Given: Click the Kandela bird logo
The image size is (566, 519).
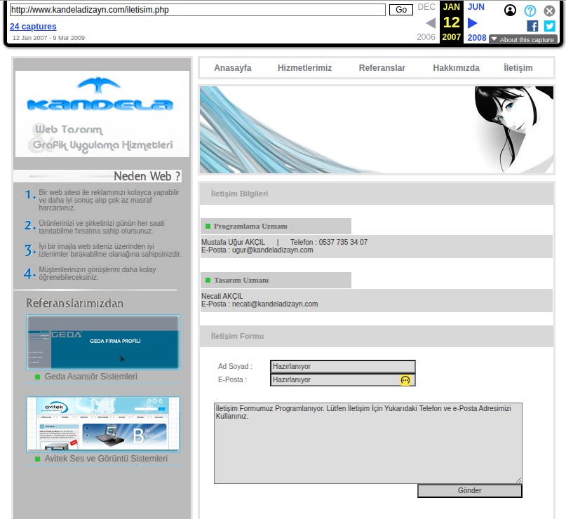Looking at the screenshot, I should click(x=100, y=95).
